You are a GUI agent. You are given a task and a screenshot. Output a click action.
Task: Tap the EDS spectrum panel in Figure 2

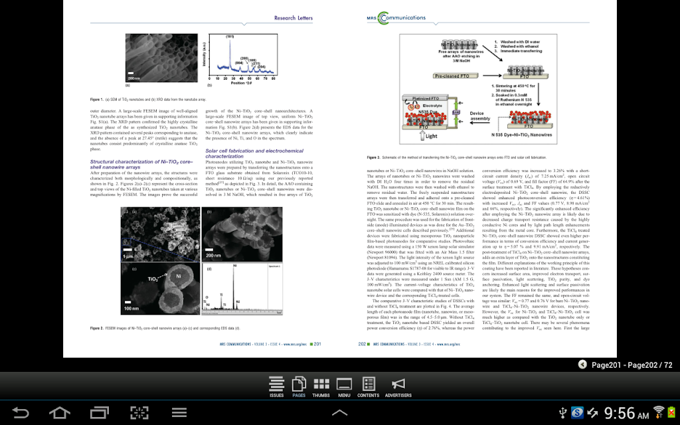pyautogui.click(x=242, y=288)
